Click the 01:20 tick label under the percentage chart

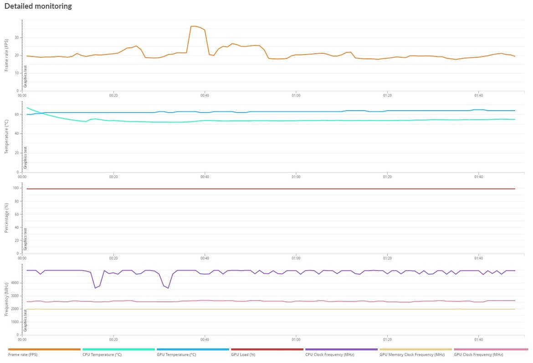387,258
